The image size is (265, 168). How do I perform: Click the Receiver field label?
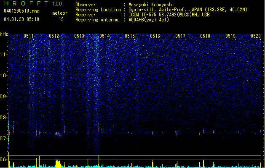[86, 15]
